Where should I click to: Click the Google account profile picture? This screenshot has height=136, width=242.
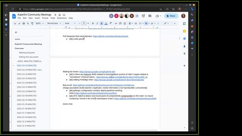(x=183, y=16)
